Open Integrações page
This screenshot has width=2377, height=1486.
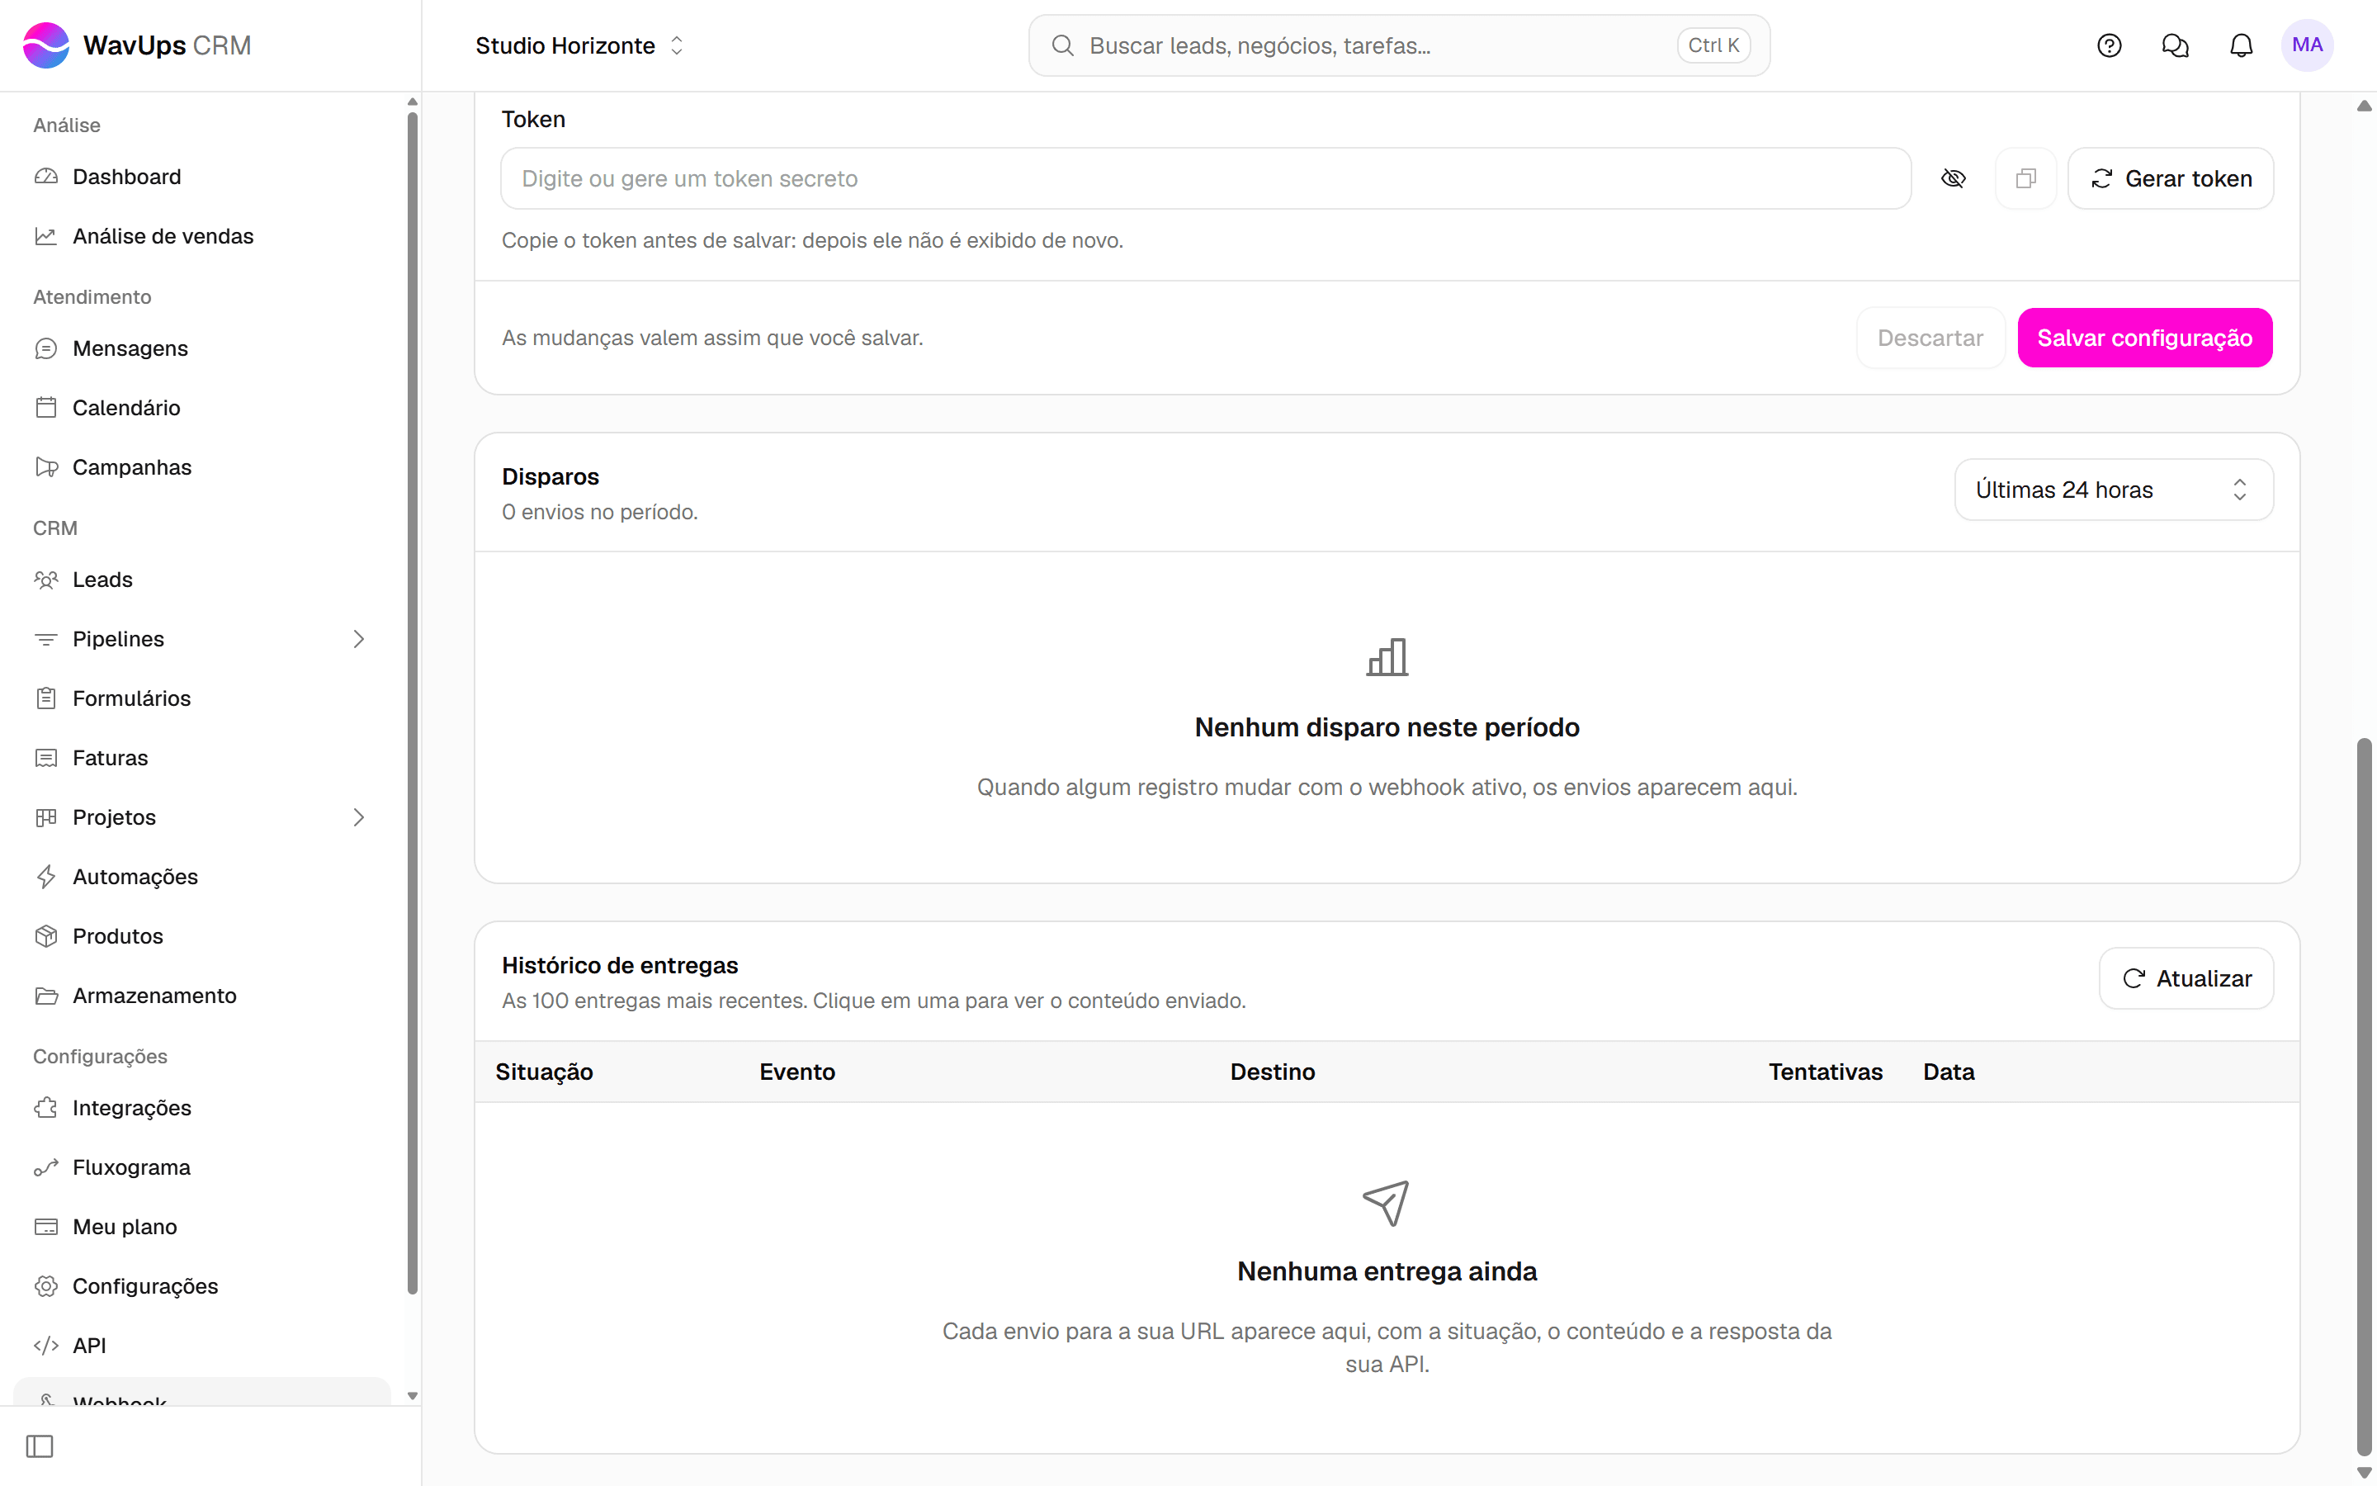(x=202, y=1108)
